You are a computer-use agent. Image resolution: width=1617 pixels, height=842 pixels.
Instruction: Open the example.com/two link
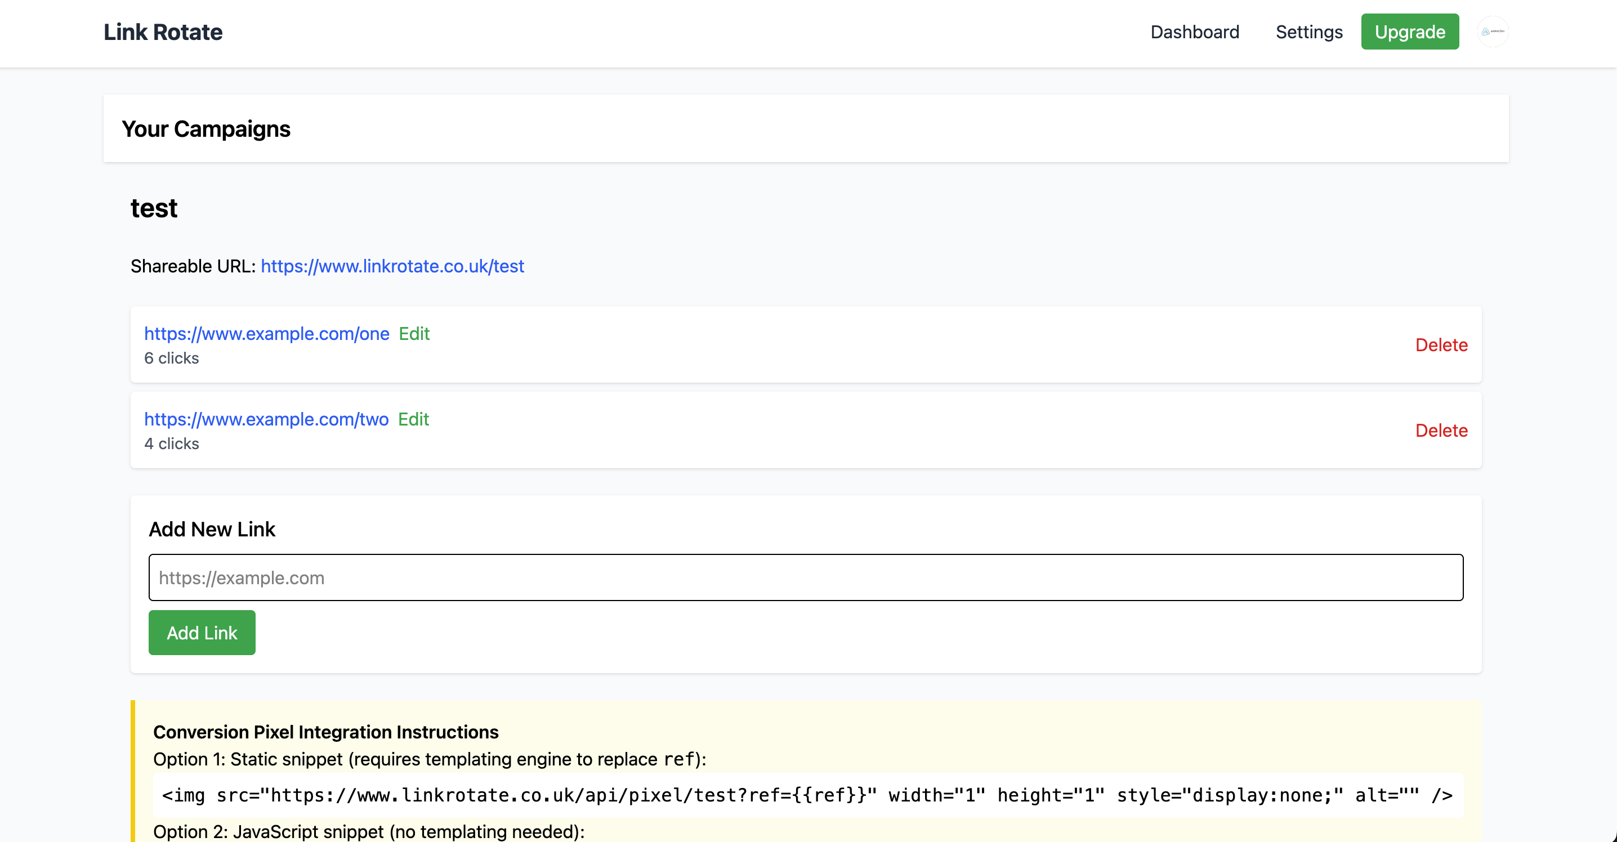tap(266, 419)
